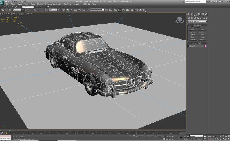Open the Motion command panel tab

[x=199, y=14]
